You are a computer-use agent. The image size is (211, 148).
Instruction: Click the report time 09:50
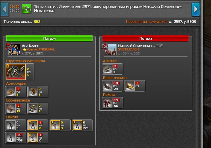(x=15, y=7)
